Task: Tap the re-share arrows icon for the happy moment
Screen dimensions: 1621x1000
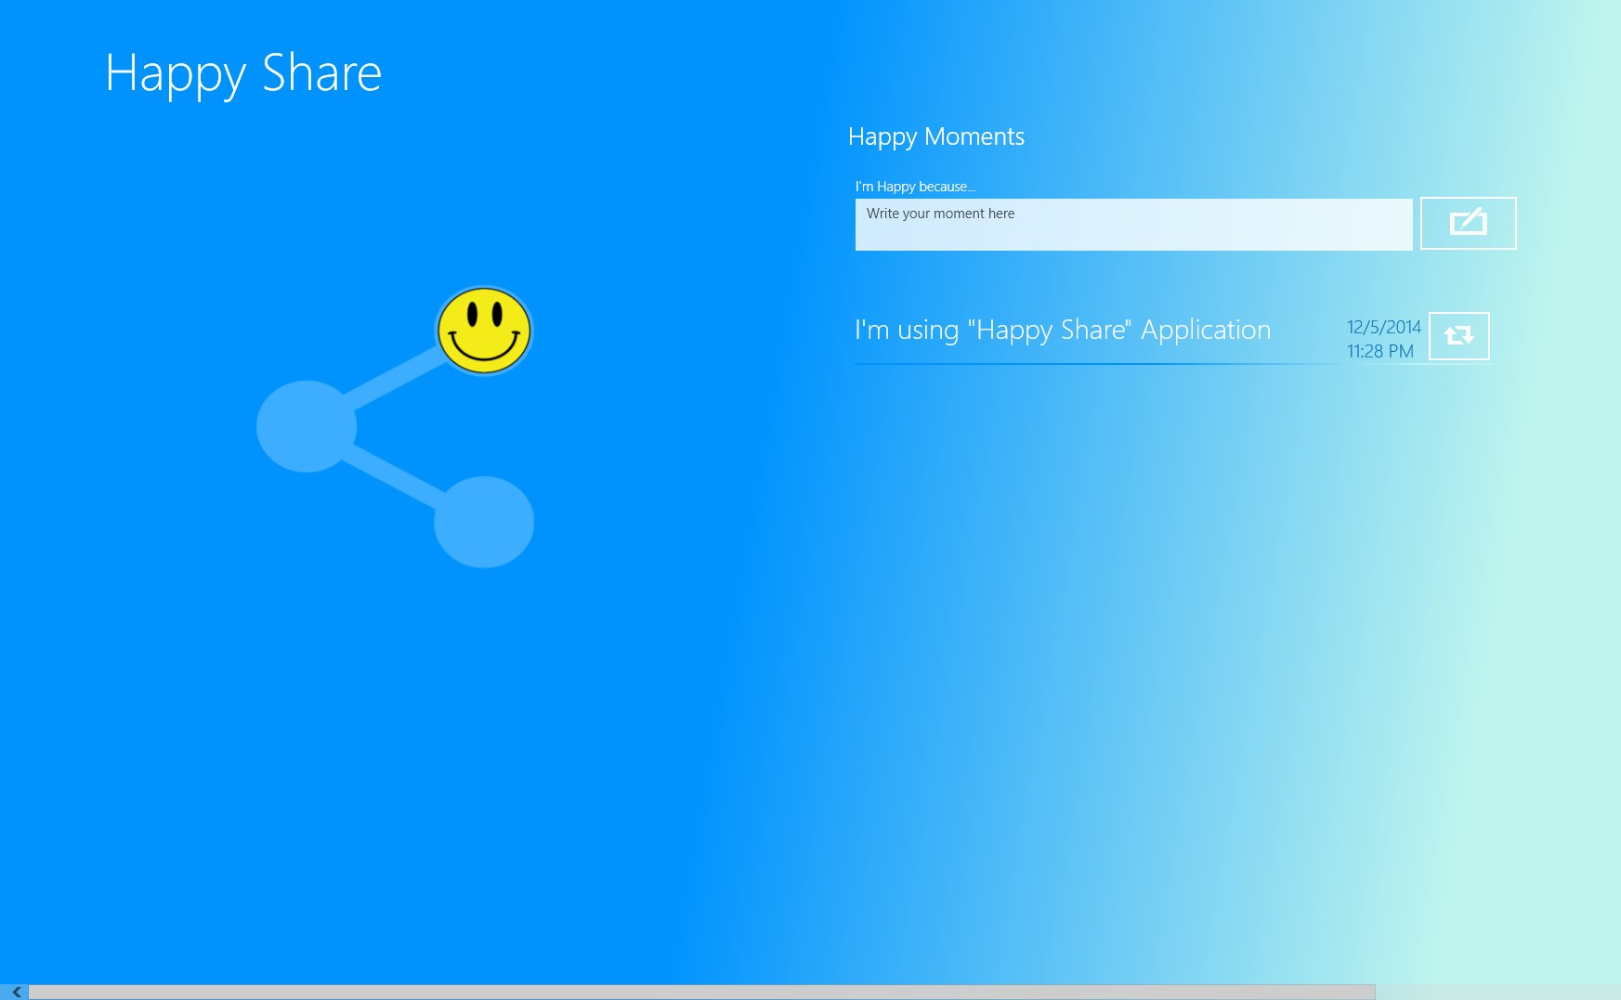Action: point(1459,337)
